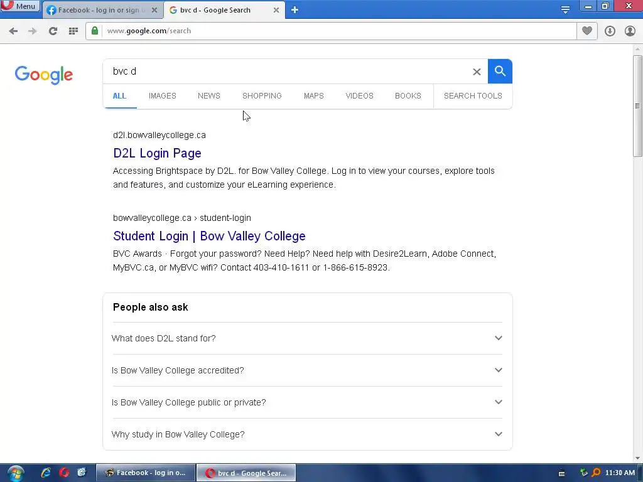Image resolution: width=643 pixels, height=482 pixels.
Task: Go forward to next page
Action: (33, 31)
